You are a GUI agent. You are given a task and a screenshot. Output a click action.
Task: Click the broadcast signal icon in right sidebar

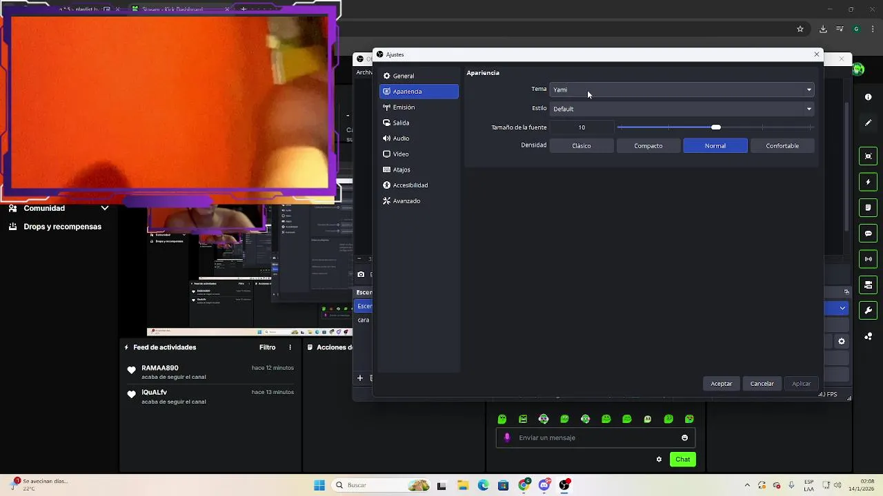[x=868, y=259]
